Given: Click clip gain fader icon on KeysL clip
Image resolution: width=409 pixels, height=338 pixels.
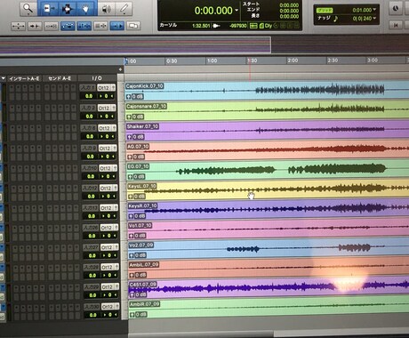Looking at the screenshot, I should 131,197.
